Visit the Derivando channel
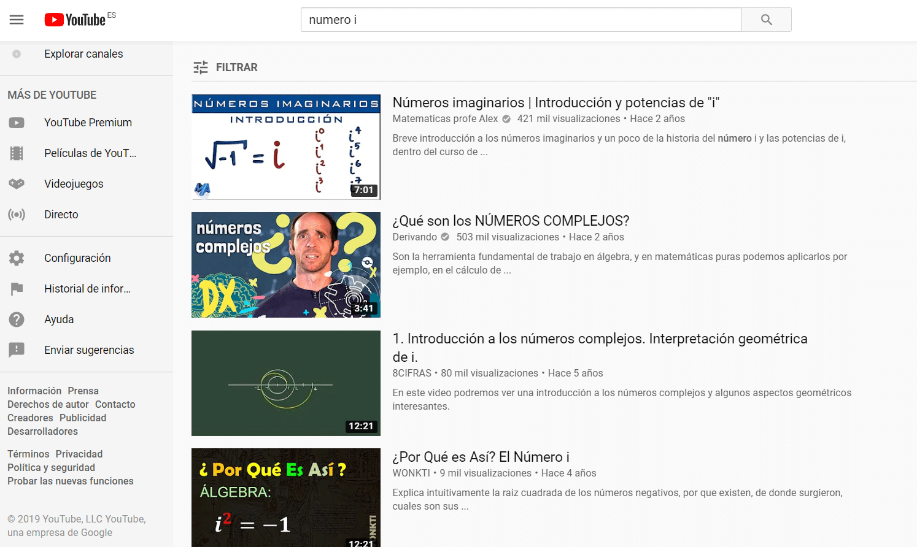917x547 pixels. (415, 237)
